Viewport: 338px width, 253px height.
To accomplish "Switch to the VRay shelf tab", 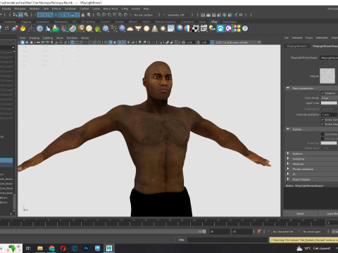I will 214,22.
